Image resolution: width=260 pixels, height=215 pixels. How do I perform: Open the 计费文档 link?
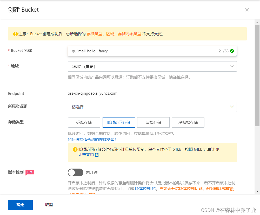tap(86, 155)
